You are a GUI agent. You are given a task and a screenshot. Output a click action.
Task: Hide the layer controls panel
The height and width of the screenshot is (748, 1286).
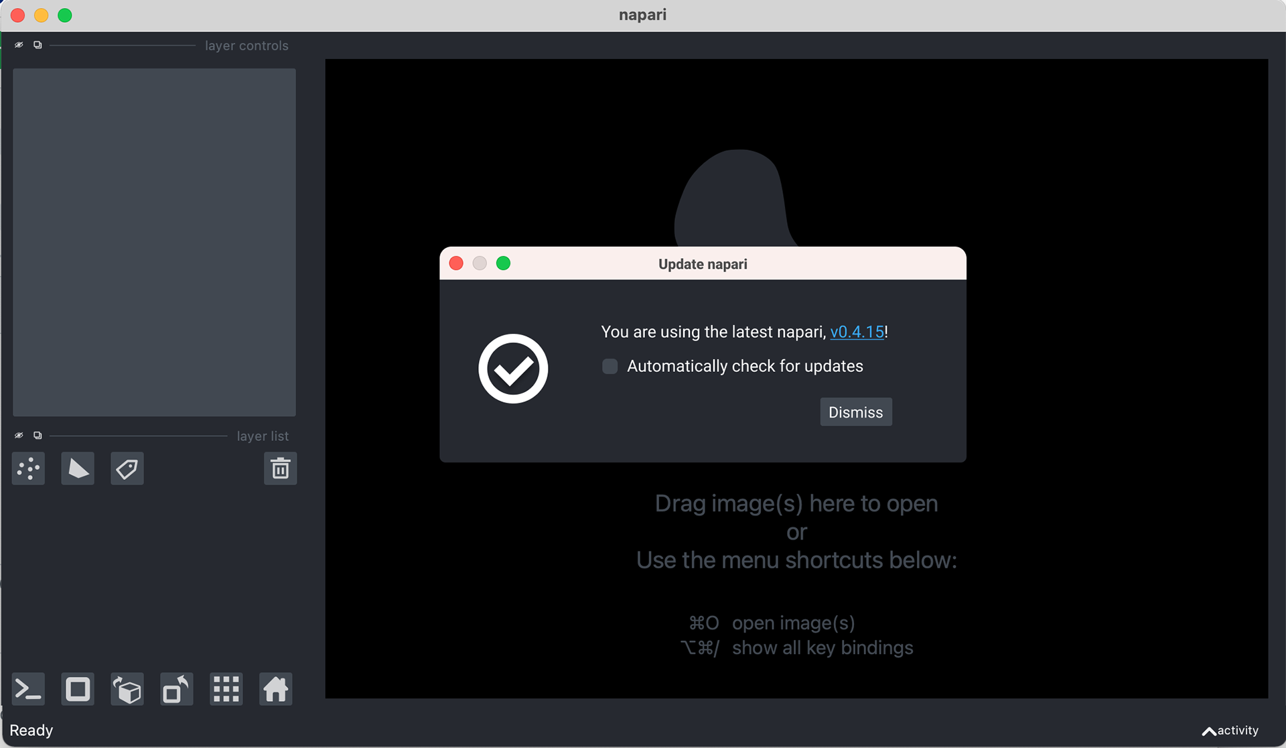point(19,45)
